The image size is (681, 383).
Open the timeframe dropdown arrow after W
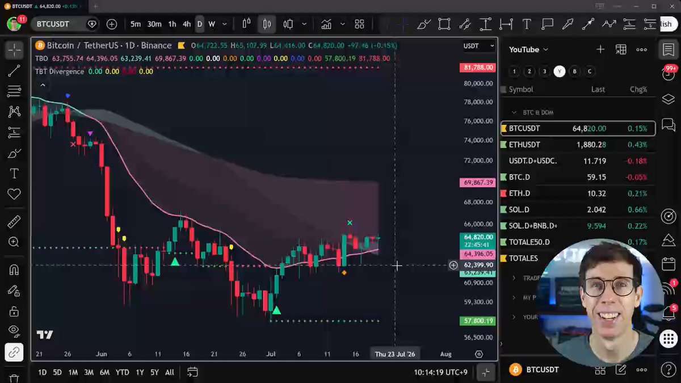point(225,24)
